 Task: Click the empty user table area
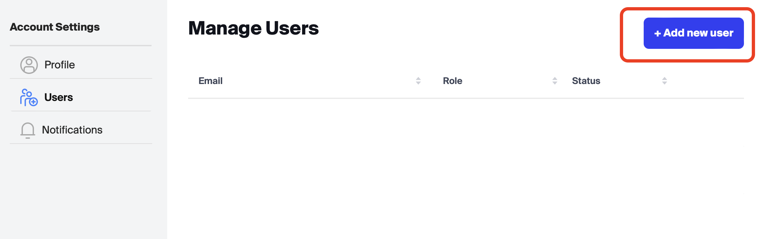457,163
